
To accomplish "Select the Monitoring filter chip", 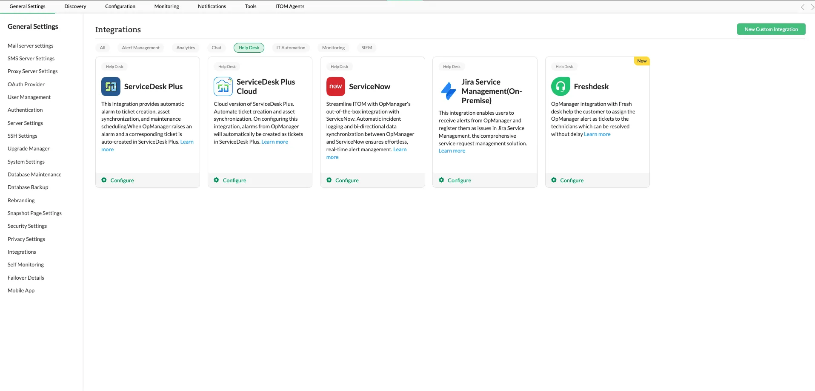I will (x=333, y=48).
